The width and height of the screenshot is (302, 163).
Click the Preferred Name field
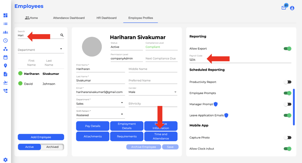pos(153,80)
